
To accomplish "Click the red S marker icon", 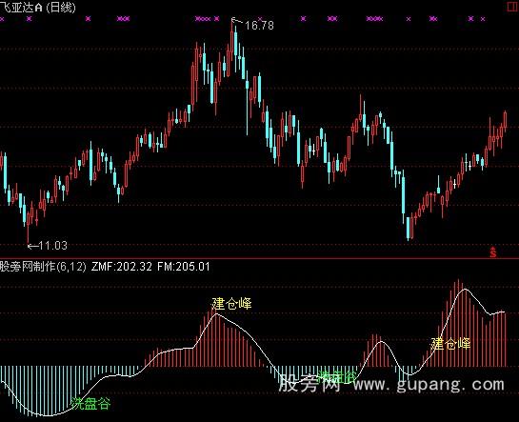I will (493, 252).
